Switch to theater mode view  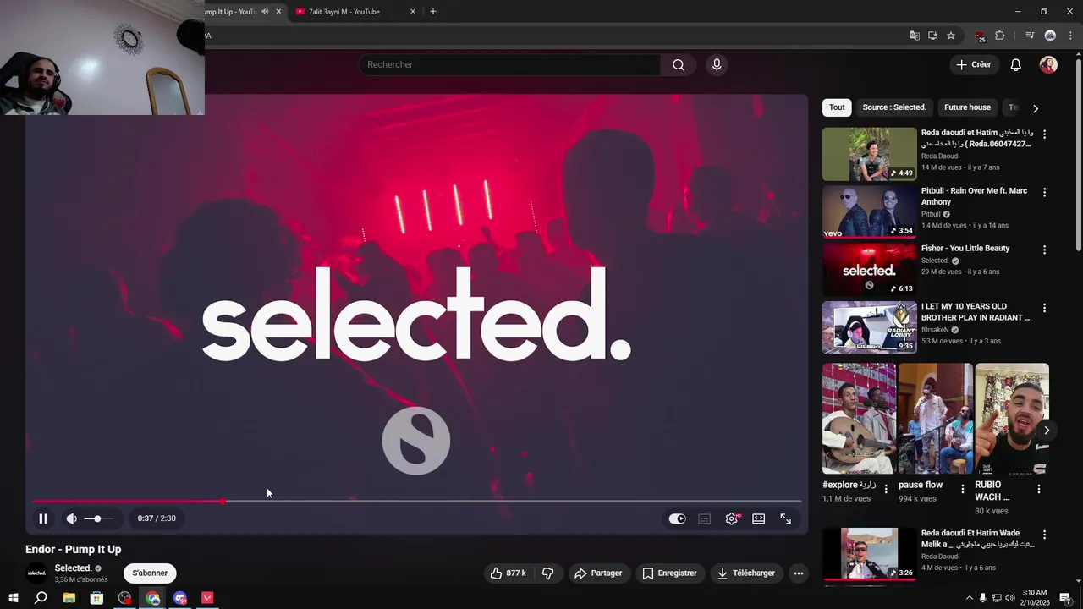click(x=759, y=518)
